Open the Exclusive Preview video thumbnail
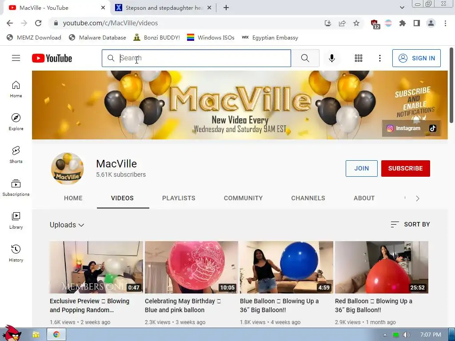 (96, 267)
